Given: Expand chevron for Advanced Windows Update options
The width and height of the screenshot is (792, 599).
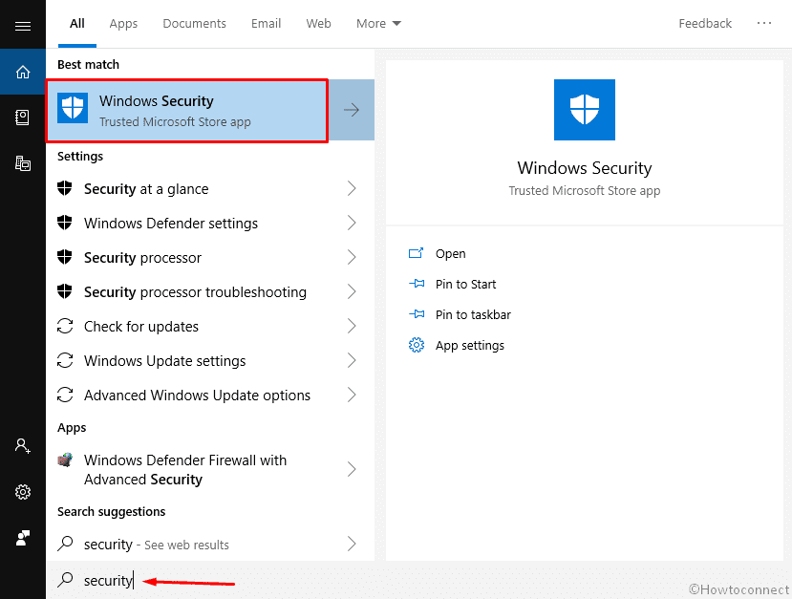Looking at the screenshot, I should (352, 395).
